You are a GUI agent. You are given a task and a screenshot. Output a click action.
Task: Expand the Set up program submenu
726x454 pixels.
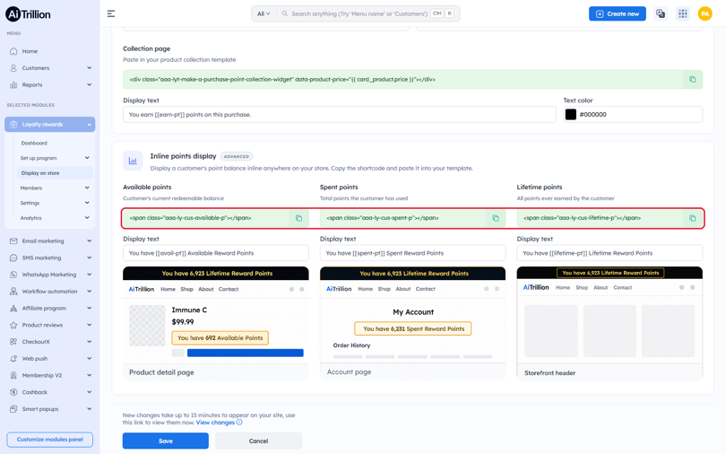point(87,158)
